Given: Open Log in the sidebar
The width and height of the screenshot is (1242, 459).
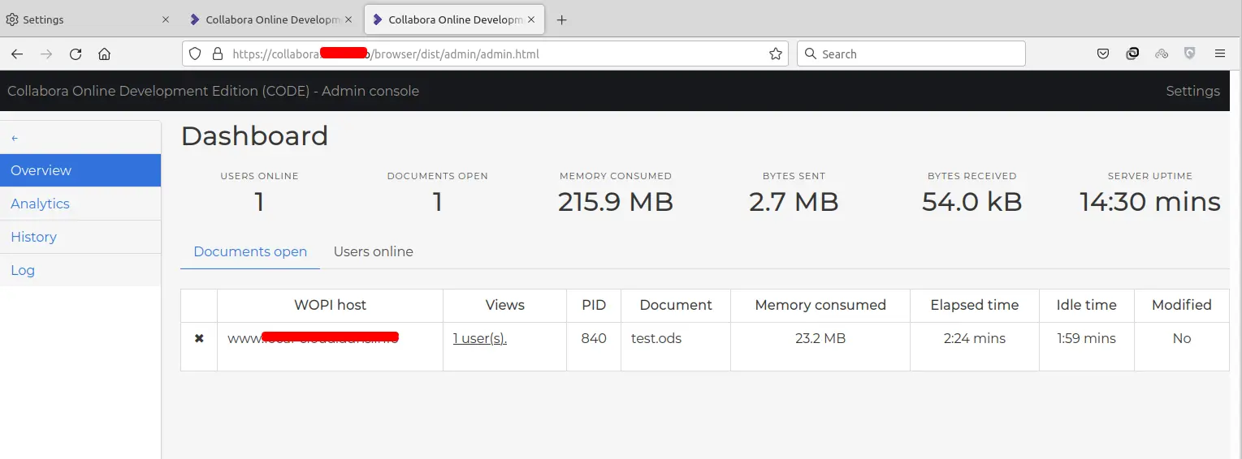Looking at the screenshot, I should point(80,270).
